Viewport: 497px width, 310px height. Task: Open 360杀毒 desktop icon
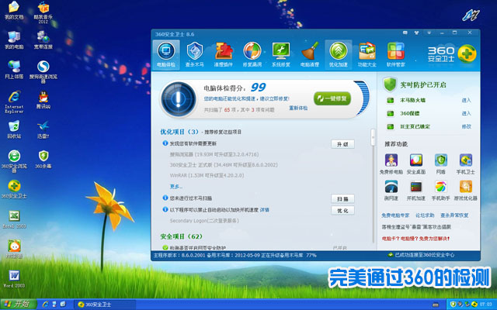(x=43, y=160)
